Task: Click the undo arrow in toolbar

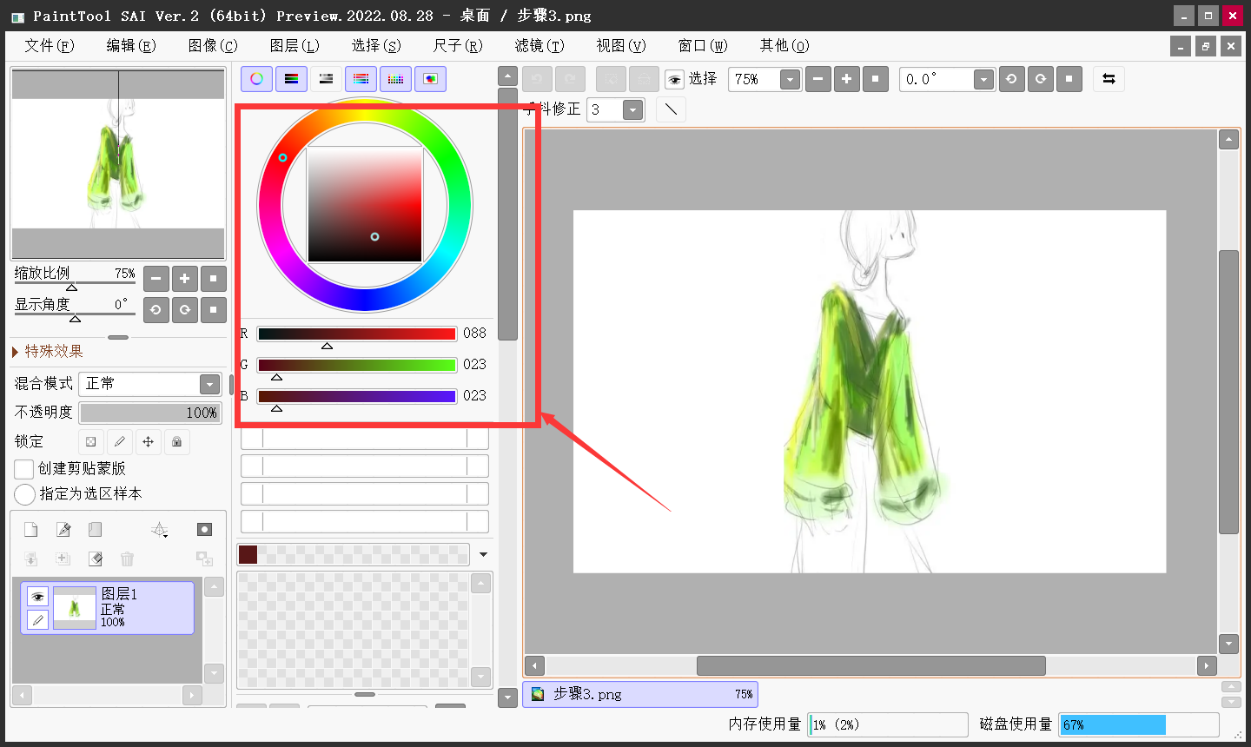Action: (537, 79)
